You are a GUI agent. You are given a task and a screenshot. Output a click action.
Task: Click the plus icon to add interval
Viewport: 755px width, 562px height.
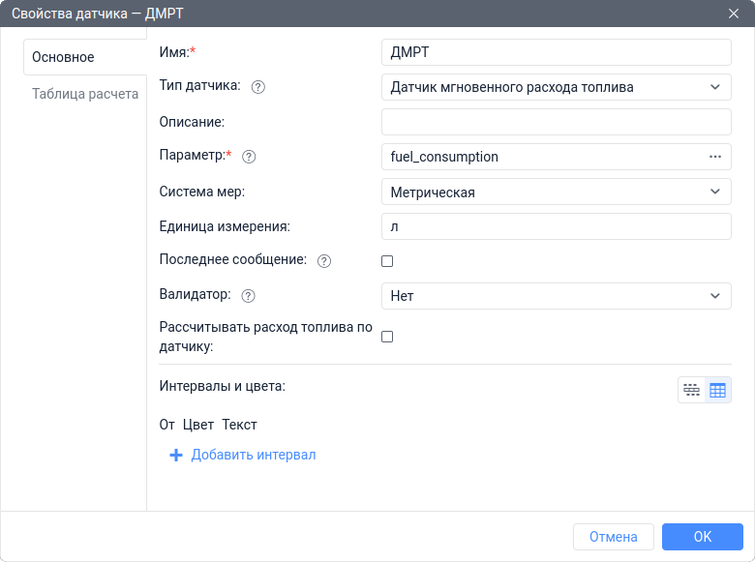click(x=175, y=456)
